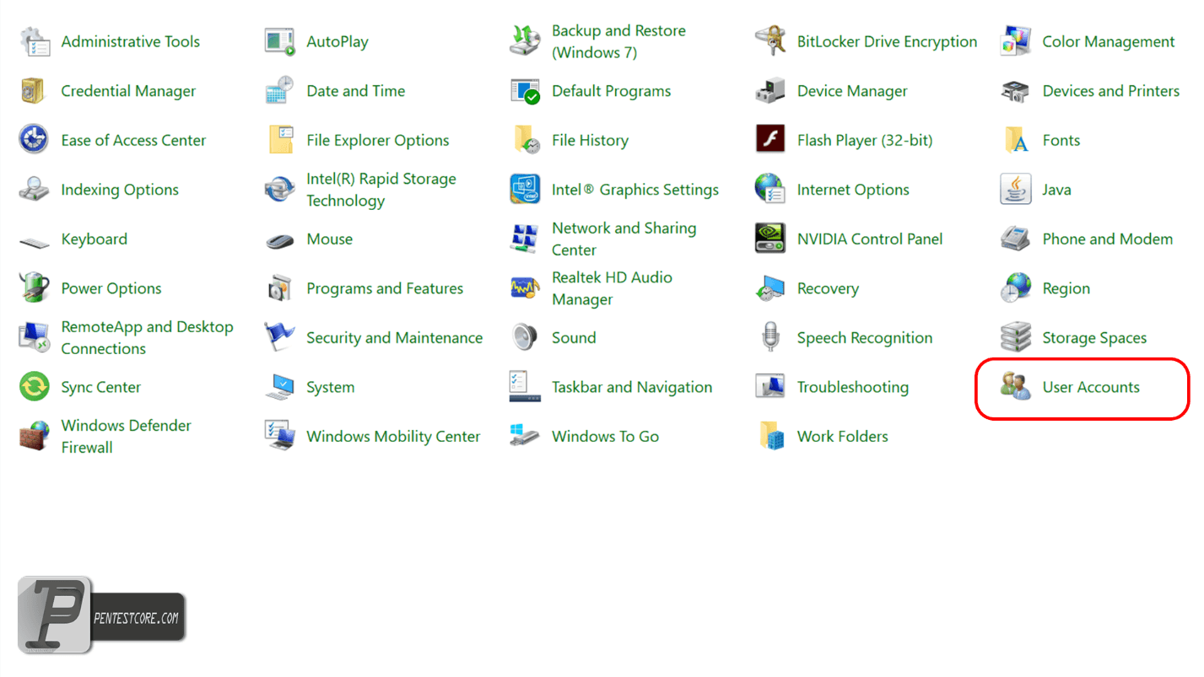Click the Troubleshooting text link
This screenshot has height=677, width=1204.
point(853,388)
